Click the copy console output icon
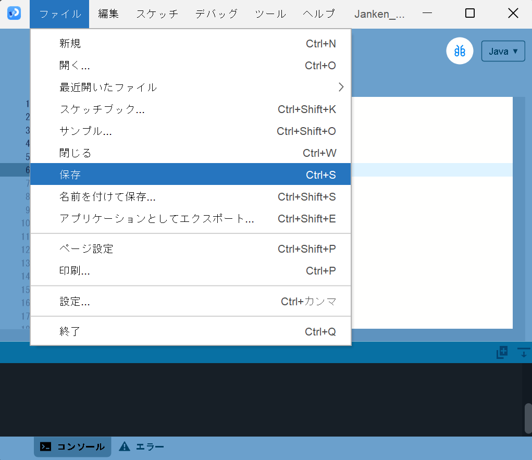The image size is (532, 460). click(x=502, y=353)
